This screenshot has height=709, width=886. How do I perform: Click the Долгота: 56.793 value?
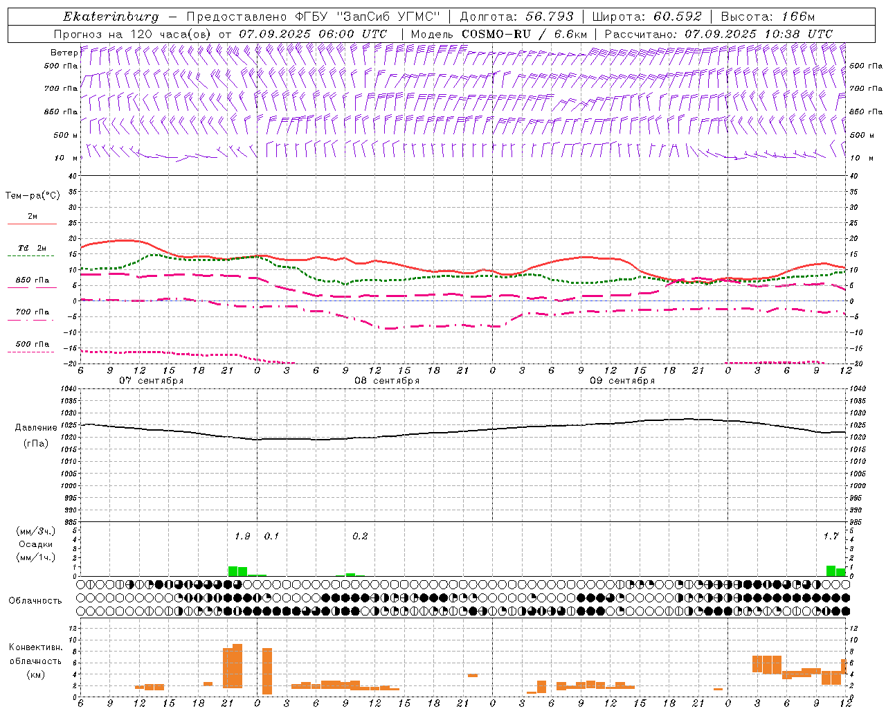pyautogui.click(x=517, y=17)
